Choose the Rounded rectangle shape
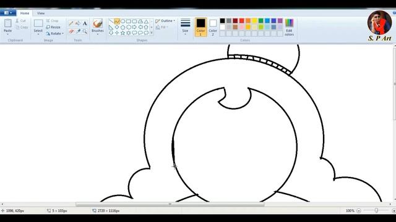 [x=134, y=22]
